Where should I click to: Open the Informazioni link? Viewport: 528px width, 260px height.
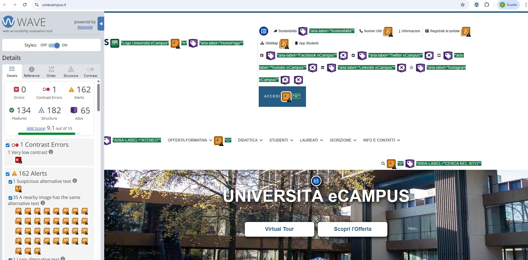pyautogui.click(x=409, y=31)
